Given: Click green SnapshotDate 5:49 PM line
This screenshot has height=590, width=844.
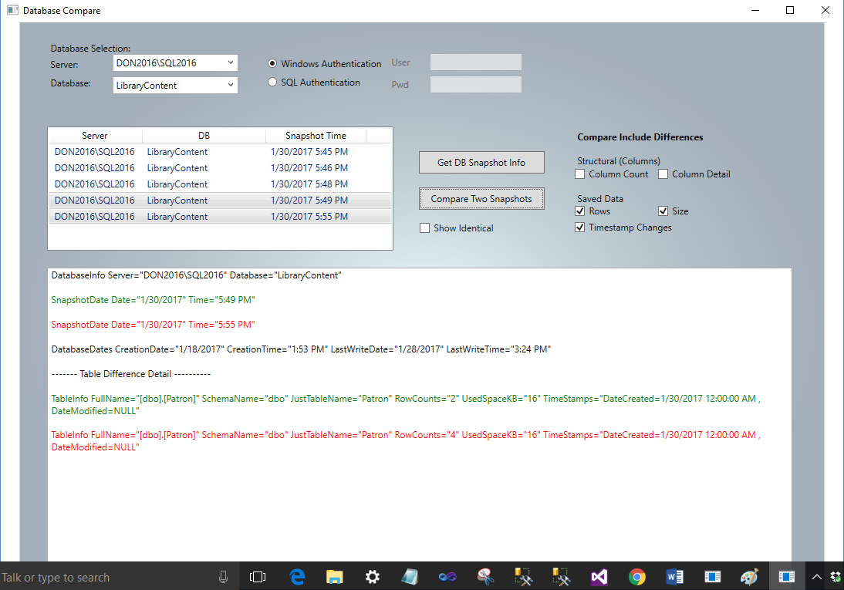Looking at the screenshot, I should (x=153, y=300).
